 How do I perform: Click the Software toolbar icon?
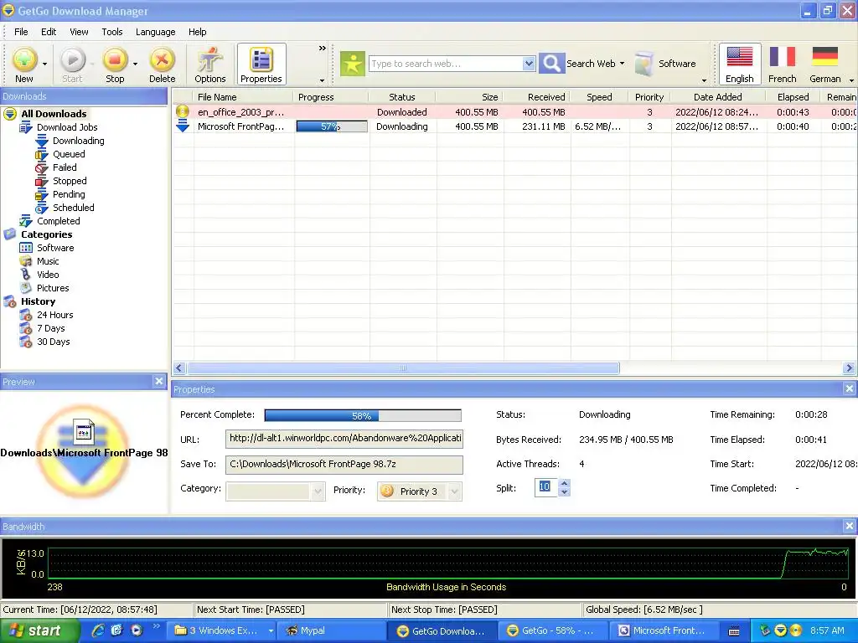pos(644,64)
